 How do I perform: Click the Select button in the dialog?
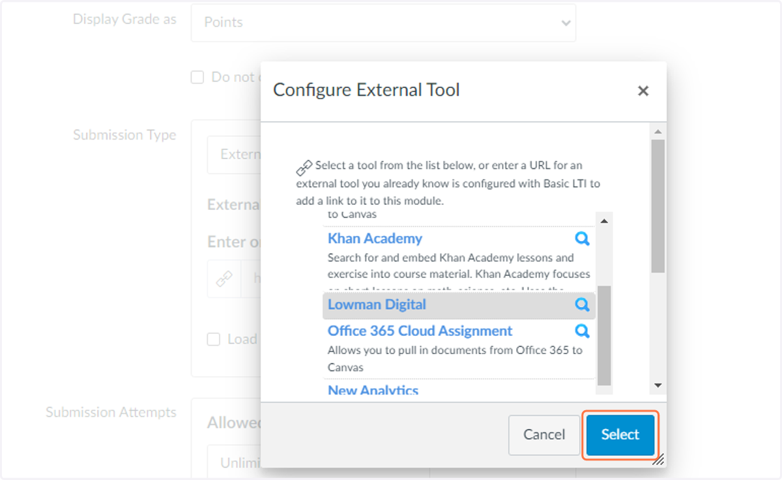pos(620,434)
